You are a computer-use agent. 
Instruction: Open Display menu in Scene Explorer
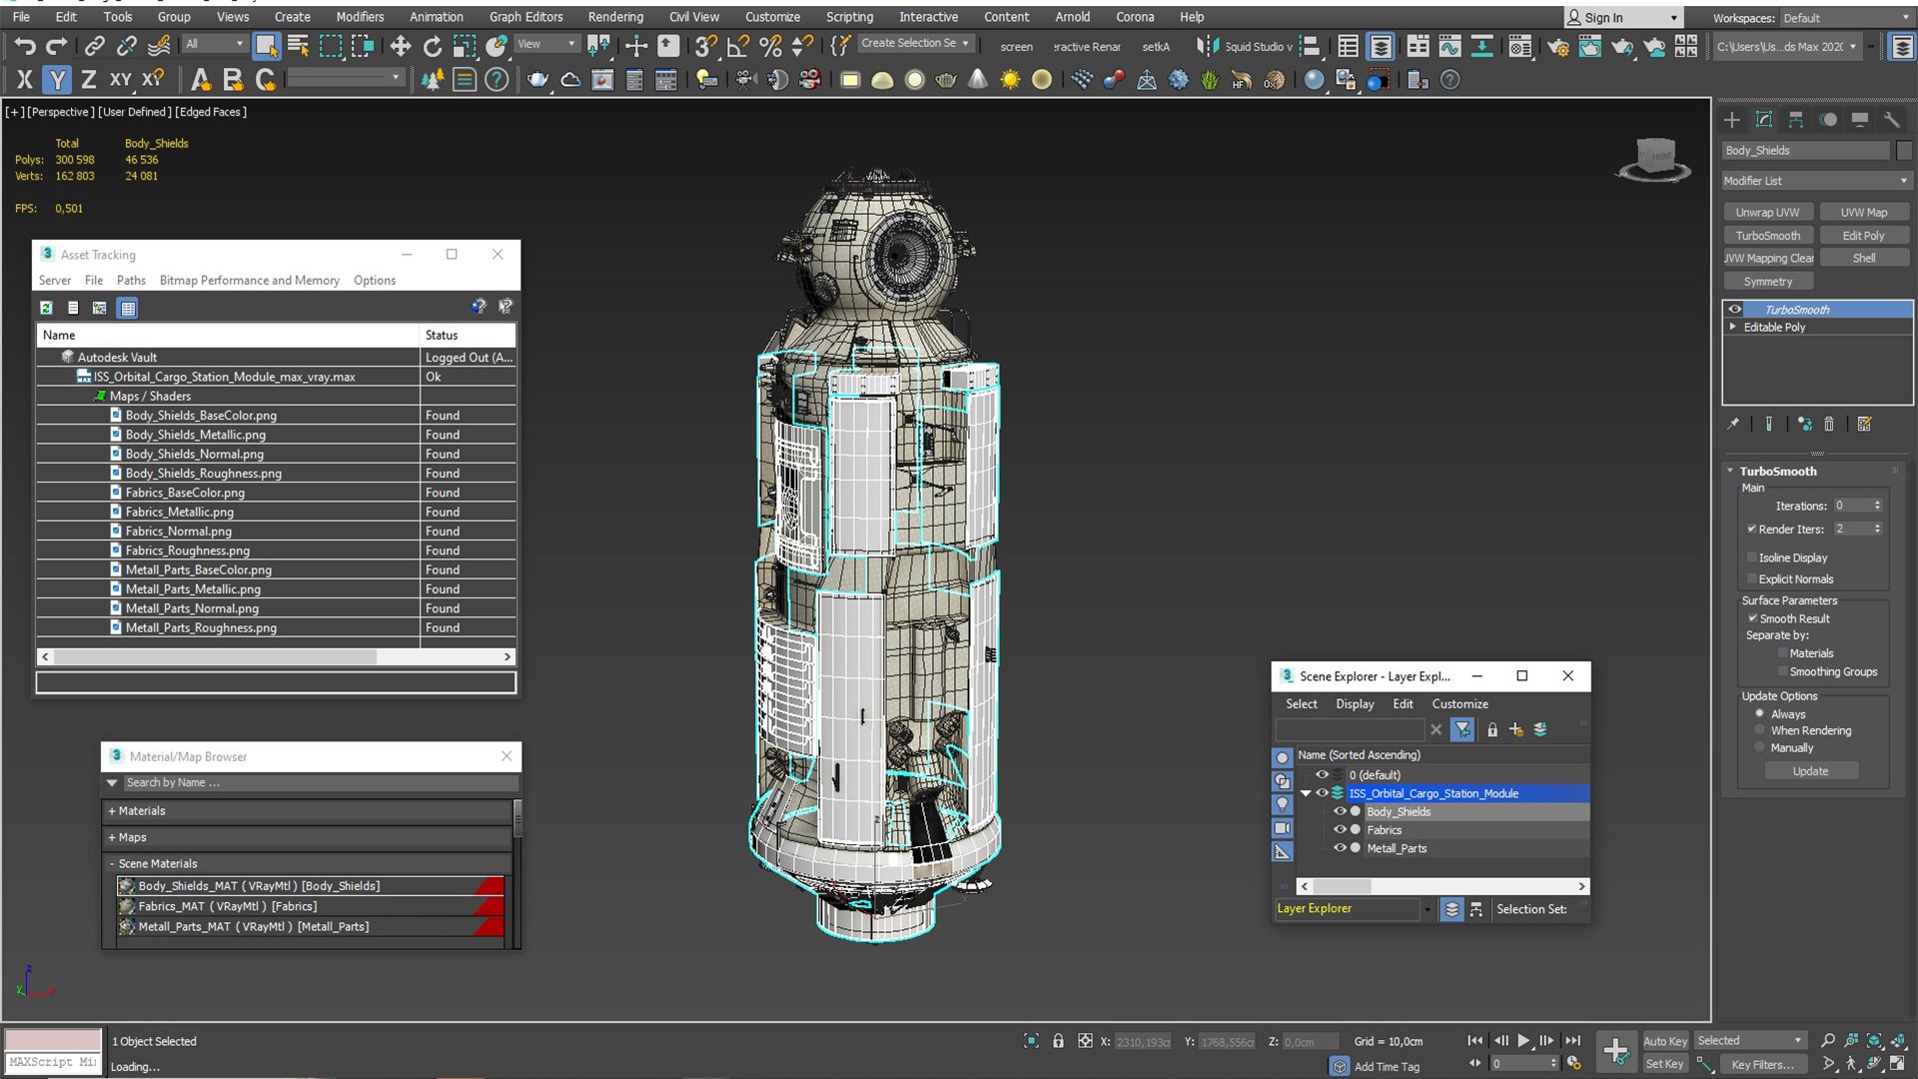[1355, 704]
